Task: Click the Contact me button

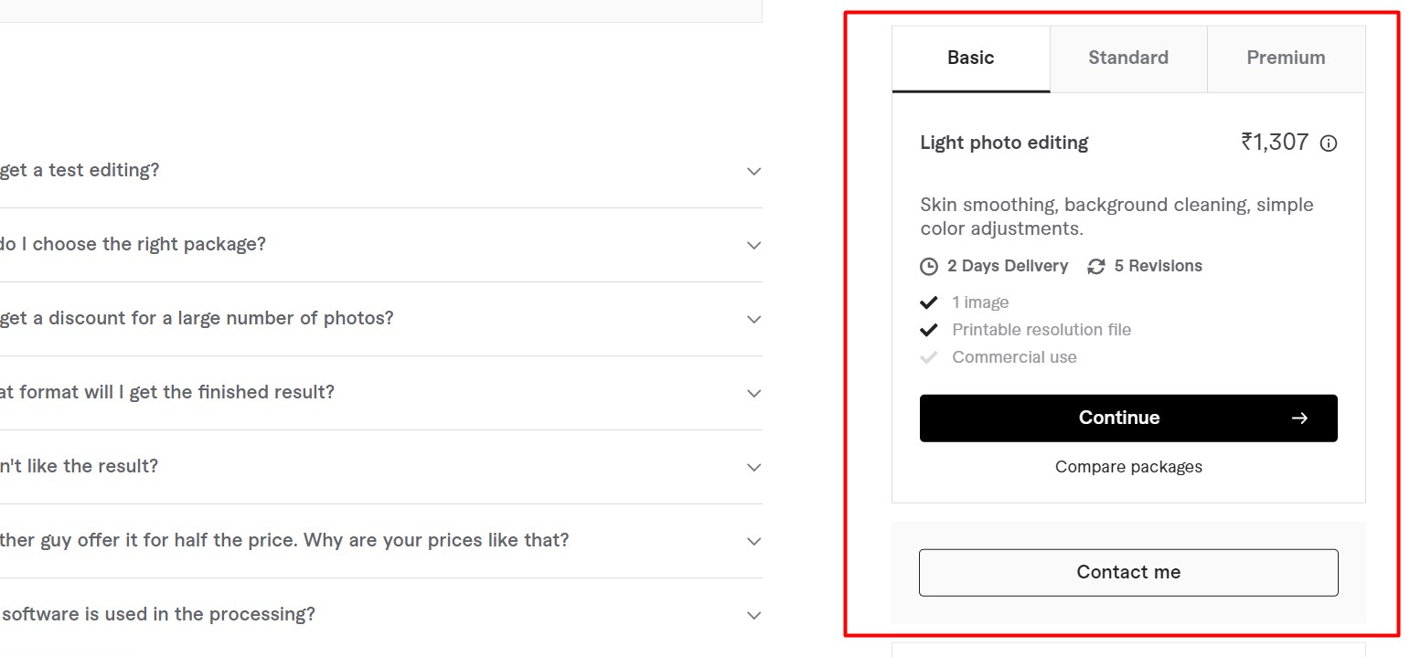Action: (x=1128, y=573)
